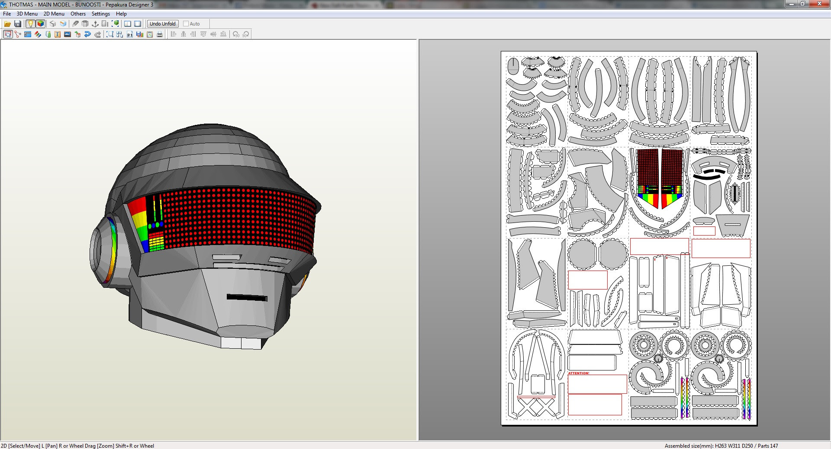Click the align right icon
This screenshot has width=831, height=449.
193,34
